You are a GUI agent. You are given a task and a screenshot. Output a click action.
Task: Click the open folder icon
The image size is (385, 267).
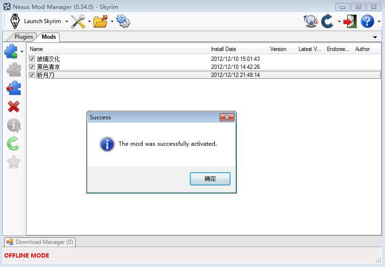pyautogui.click(x=101, y=21)
